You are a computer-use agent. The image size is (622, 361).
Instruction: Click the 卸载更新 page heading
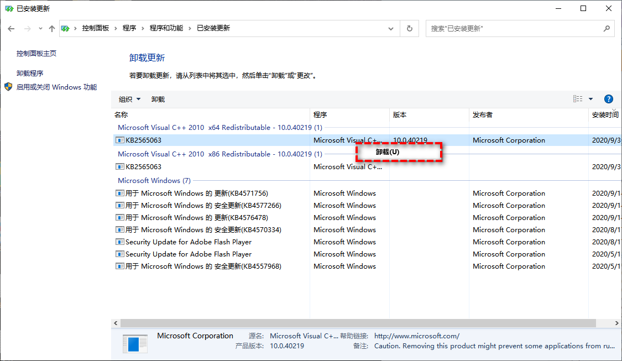147,58
